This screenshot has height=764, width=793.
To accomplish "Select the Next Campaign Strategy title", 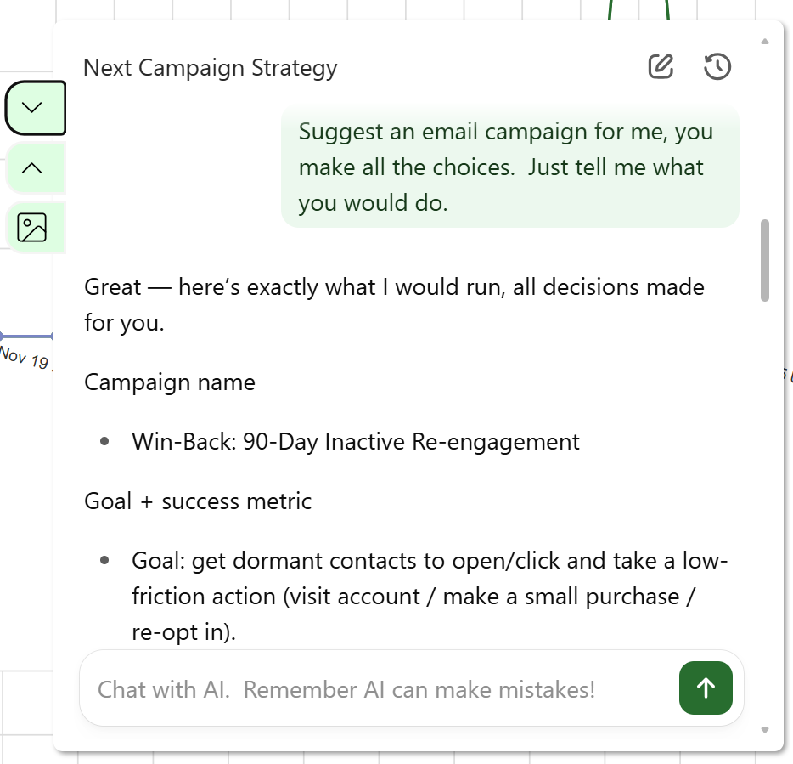I will pos(210,67).
